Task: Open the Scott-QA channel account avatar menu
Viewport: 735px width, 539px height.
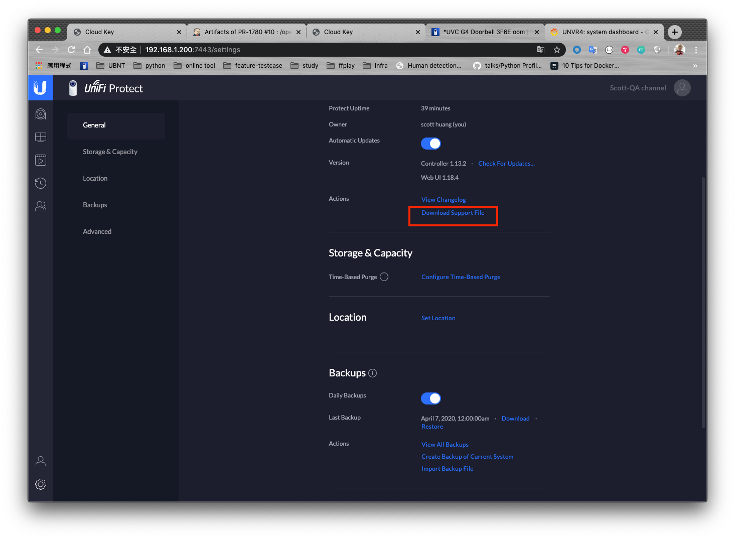Action: click(x=682, y=88)
